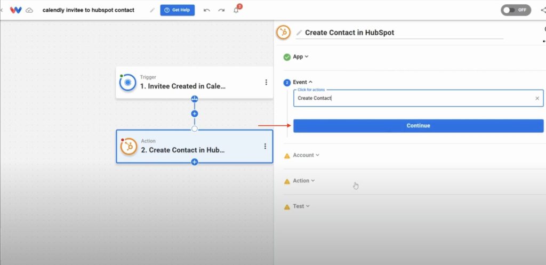Click the path split icon below trigger
The height and width of the screenshot is (265, 546).
pyautogui.click(x=195, y=99)
